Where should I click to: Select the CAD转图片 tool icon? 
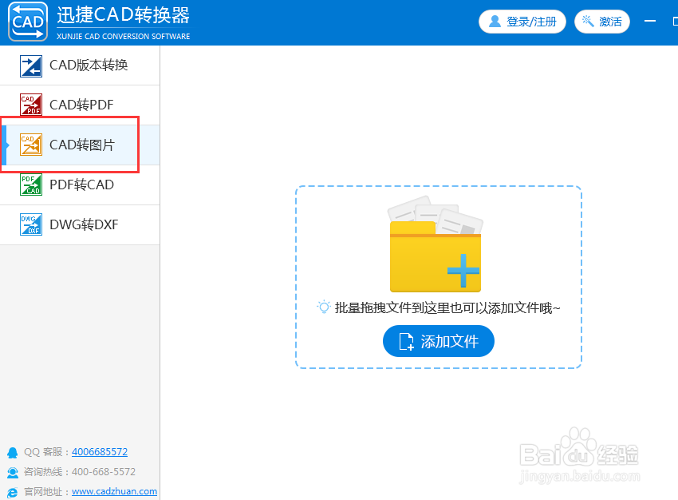point(30,145)
